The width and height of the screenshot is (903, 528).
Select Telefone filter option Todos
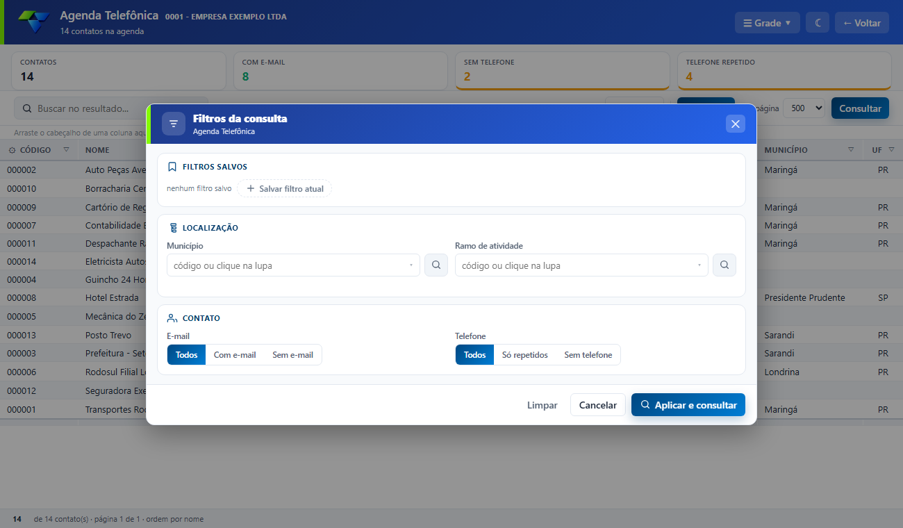475,355
